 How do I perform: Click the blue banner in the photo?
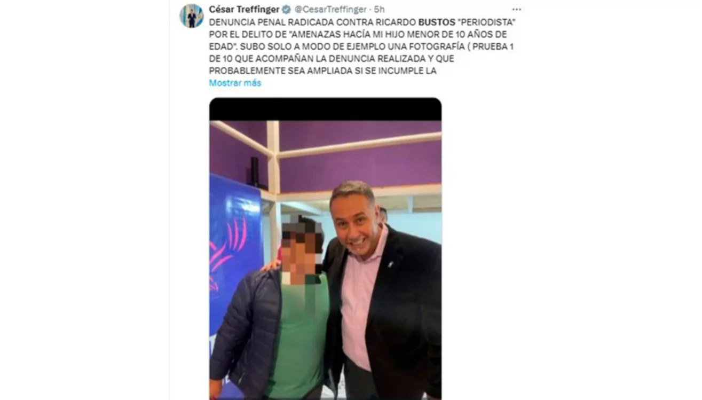[x=235, y=256]
